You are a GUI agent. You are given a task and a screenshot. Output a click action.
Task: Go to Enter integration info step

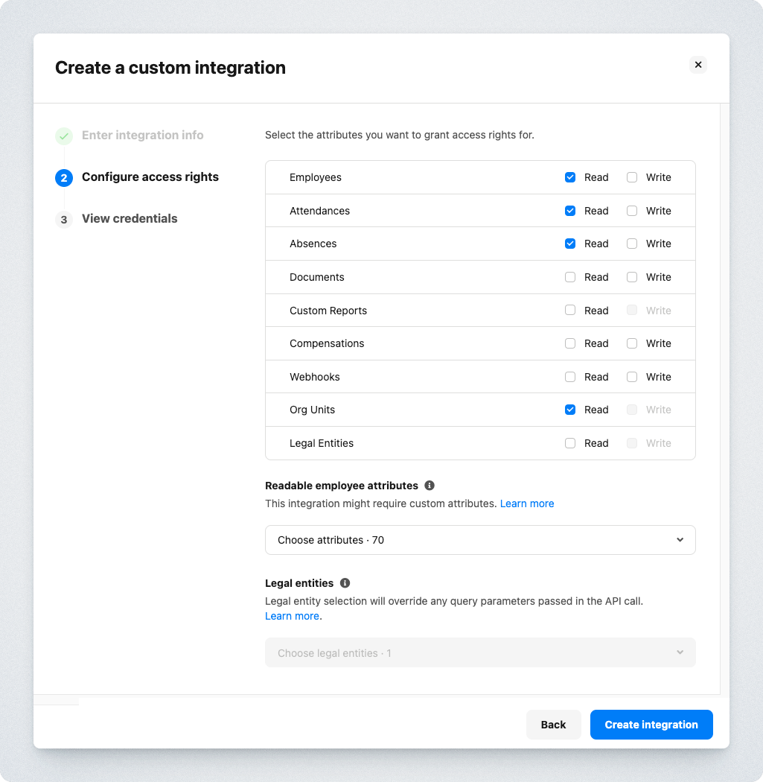tap(142, 136)
